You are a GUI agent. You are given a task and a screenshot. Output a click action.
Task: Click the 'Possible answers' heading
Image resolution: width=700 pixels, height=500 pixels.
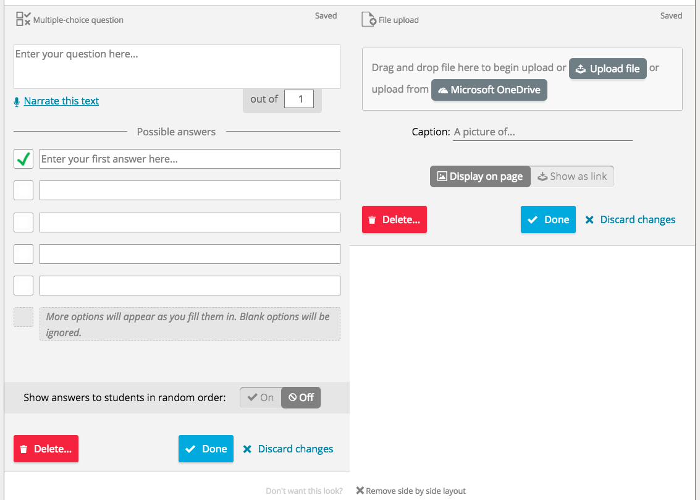click(x=176, y=132)
